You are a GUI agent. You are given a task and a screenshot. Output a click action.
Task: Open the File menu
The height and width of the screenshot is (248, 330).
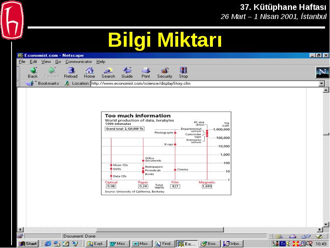pyautogui.click(x=22, y=62)
